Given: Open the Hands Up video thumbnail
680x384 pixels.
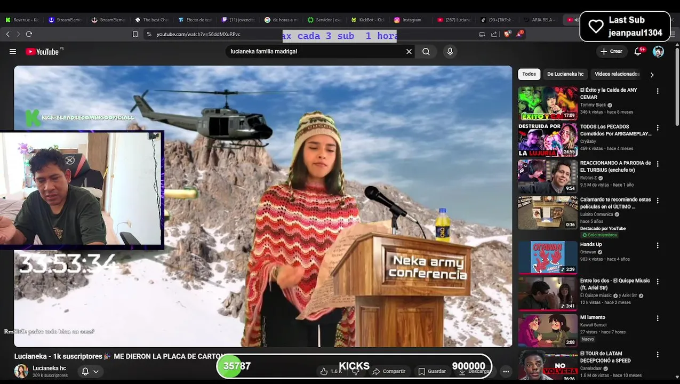Looking at the screenshot, I should pyautogui.click(x=548, y=258).
